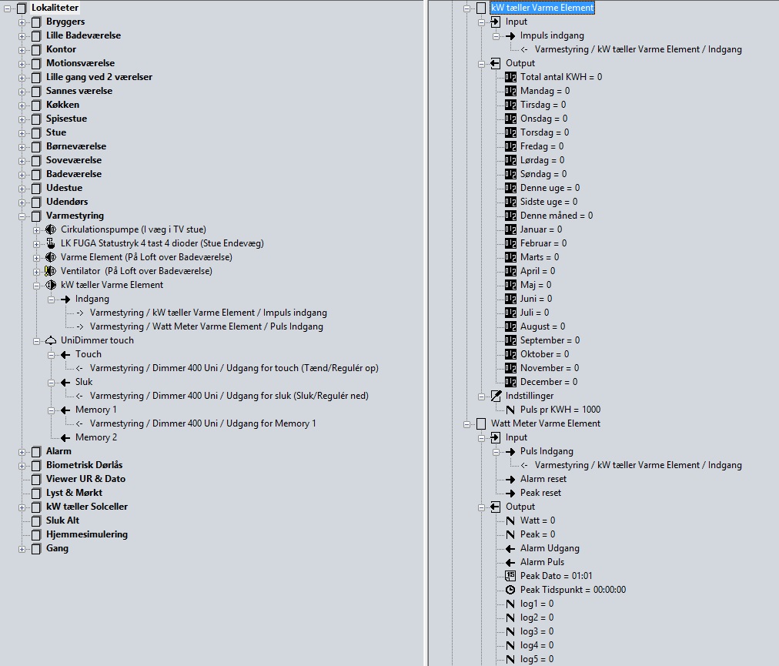779x666 pixels.
Task: Click the Peak Dato calendar icon
Action: point(510,576)
